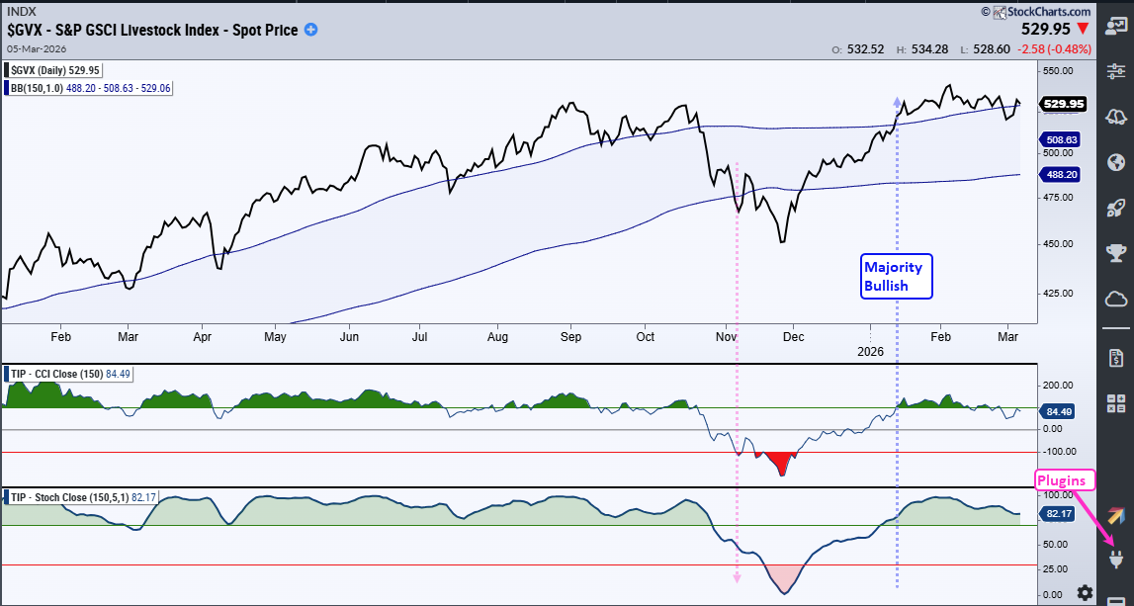
Task: Open Plugins via the plug icon
Action: tap(1116, 560)
